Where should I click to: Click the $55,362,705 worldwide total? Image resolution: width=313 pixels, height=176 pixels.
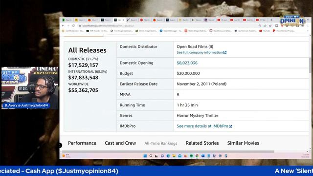coord(83,90)
